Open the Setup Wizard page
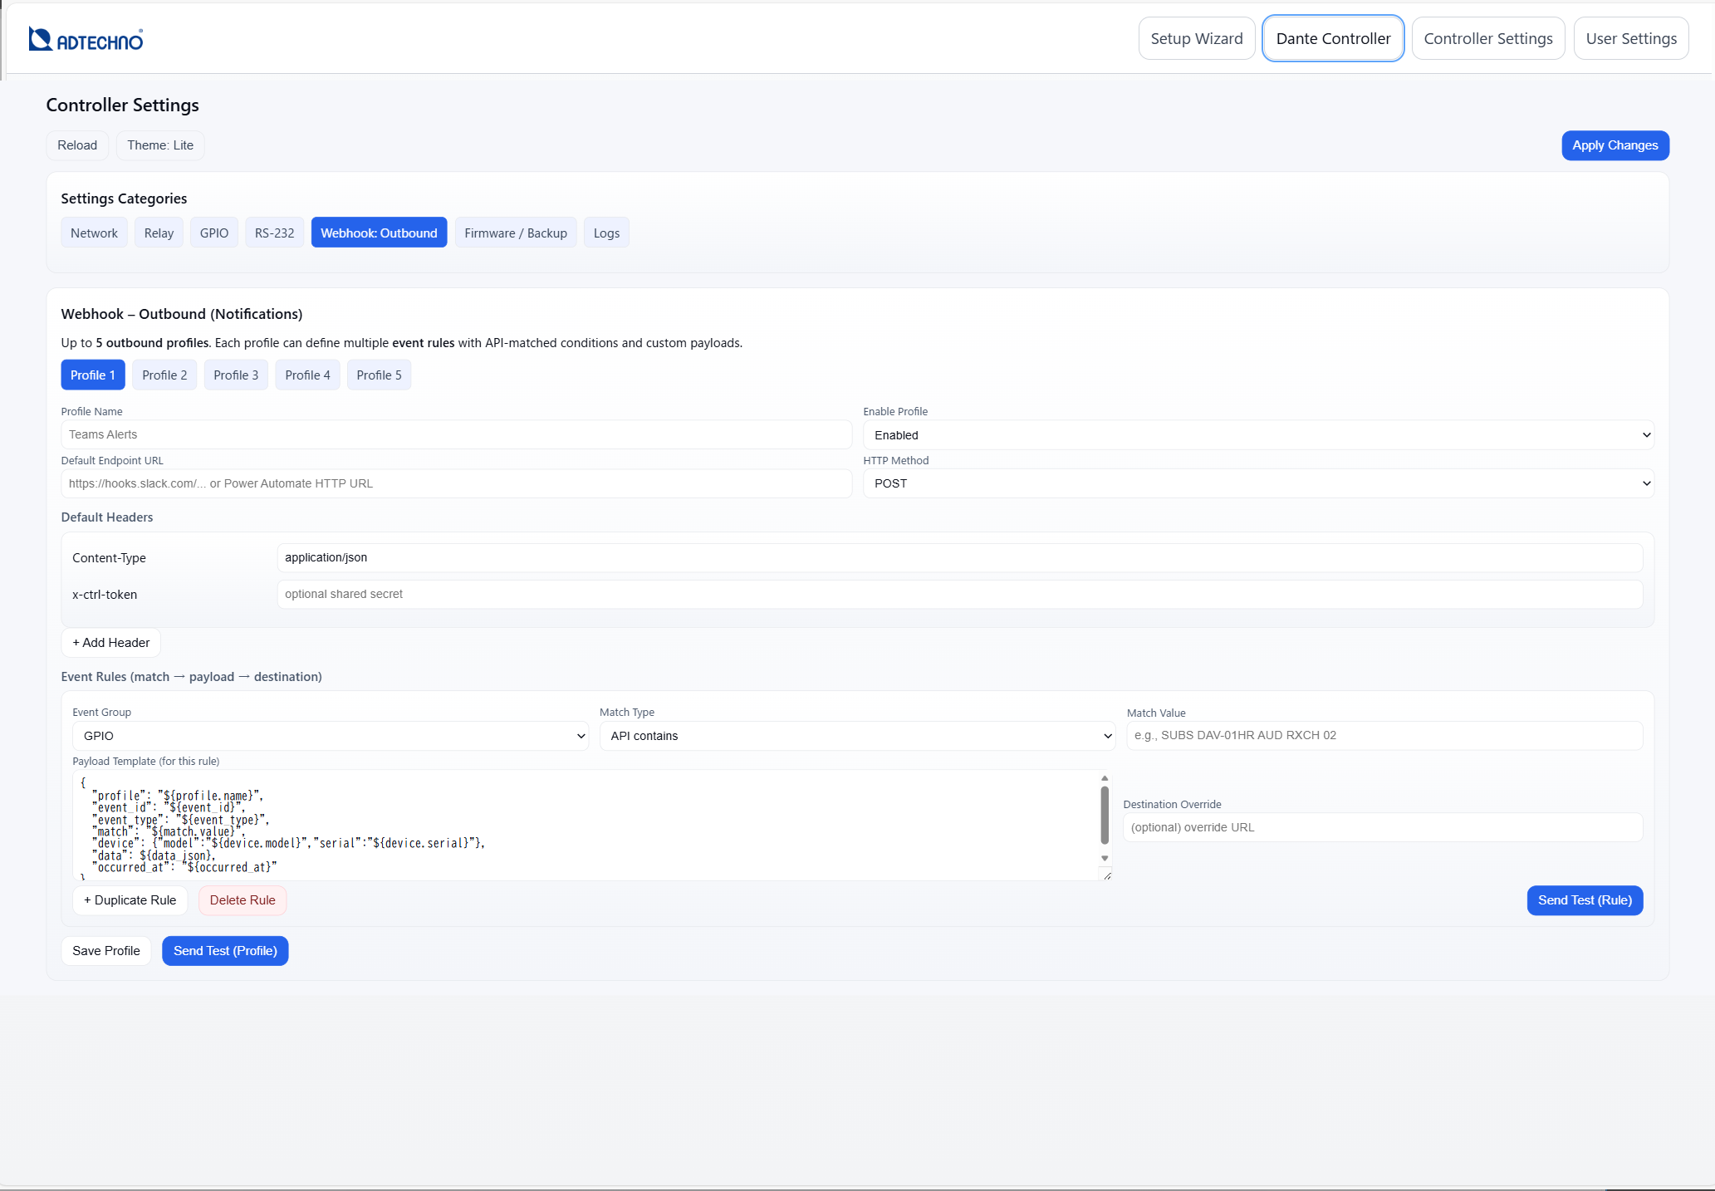The image size is (1715, 1191). pyautogui.click(x=1196, y=38)
